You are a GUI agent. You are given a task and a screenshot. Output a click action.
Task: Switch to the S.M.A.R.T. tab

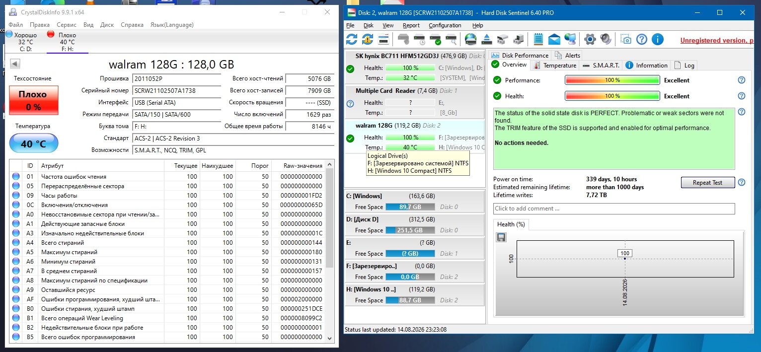[601, 65]
